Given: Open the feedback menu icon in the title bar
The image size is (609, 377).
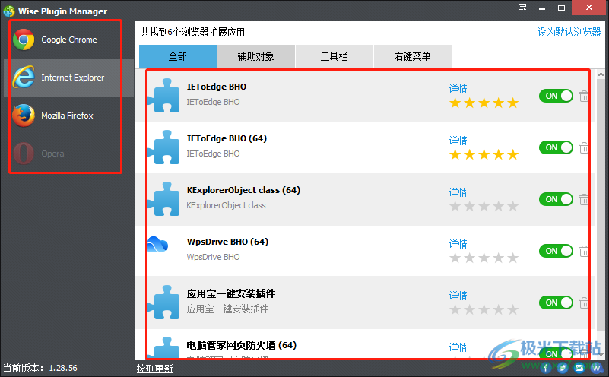Looking at the screenshot, I should point(522,8).
